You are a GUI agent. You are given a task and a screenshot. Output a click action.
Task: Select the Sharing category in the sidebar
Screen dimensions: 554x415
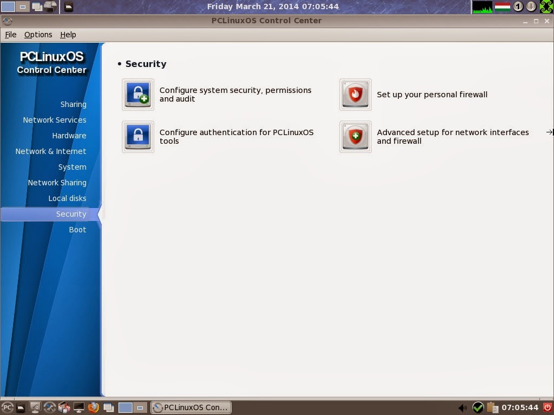click(x=73, y=104)
